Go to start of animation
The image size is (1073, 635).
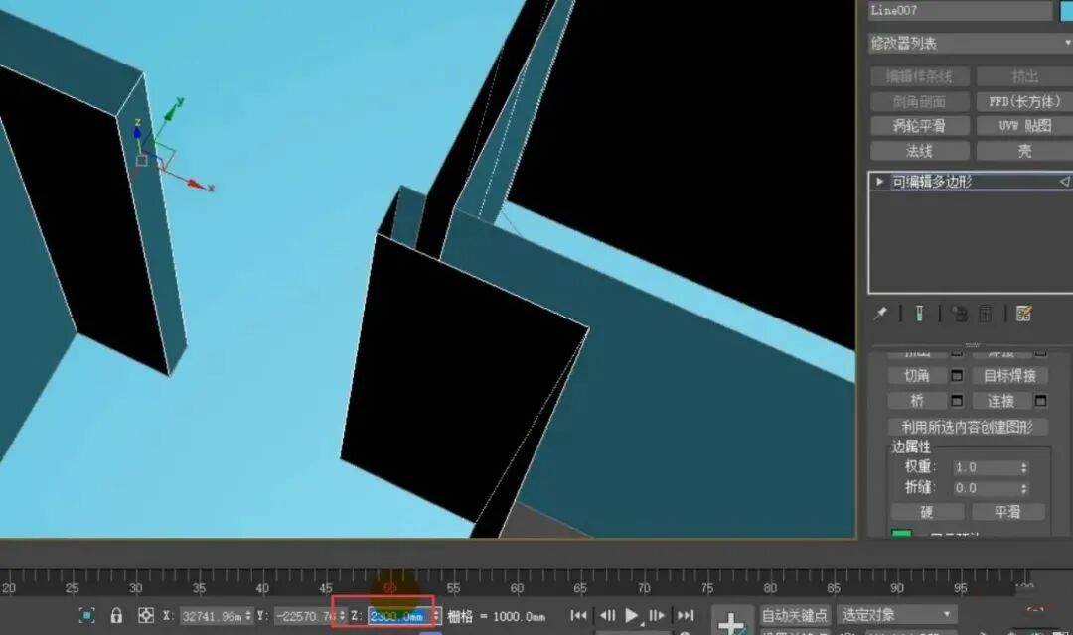tap(578, 615)
